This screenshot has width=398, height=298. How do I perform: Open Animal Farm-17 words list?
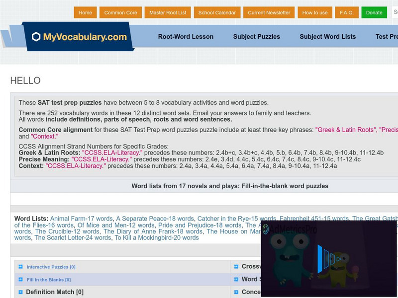tap(81, 219)
